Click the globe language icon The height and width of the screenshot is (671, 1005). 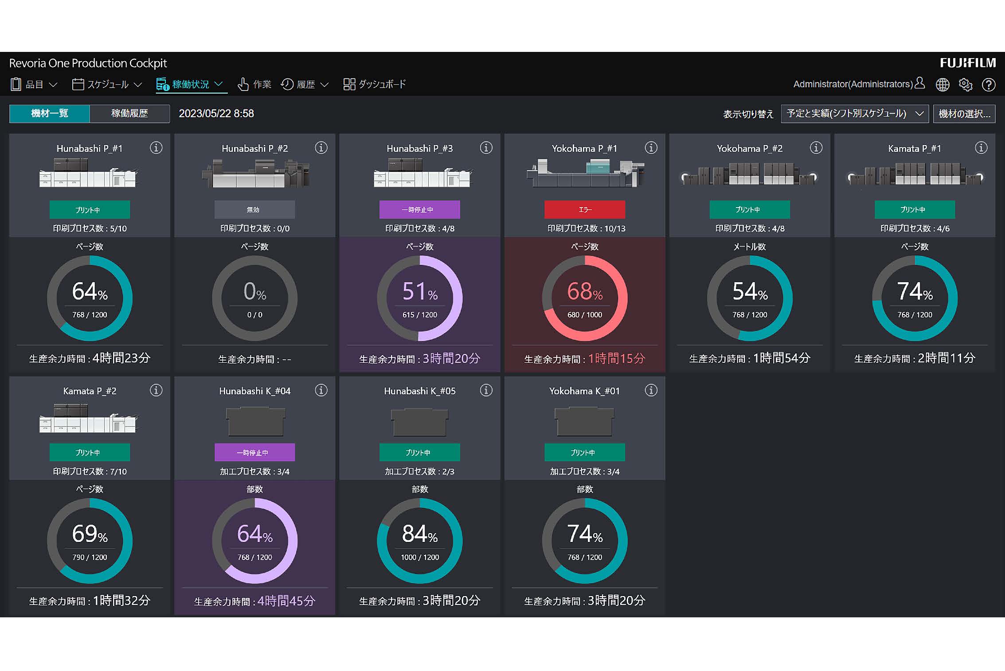(x=942, y=84)
